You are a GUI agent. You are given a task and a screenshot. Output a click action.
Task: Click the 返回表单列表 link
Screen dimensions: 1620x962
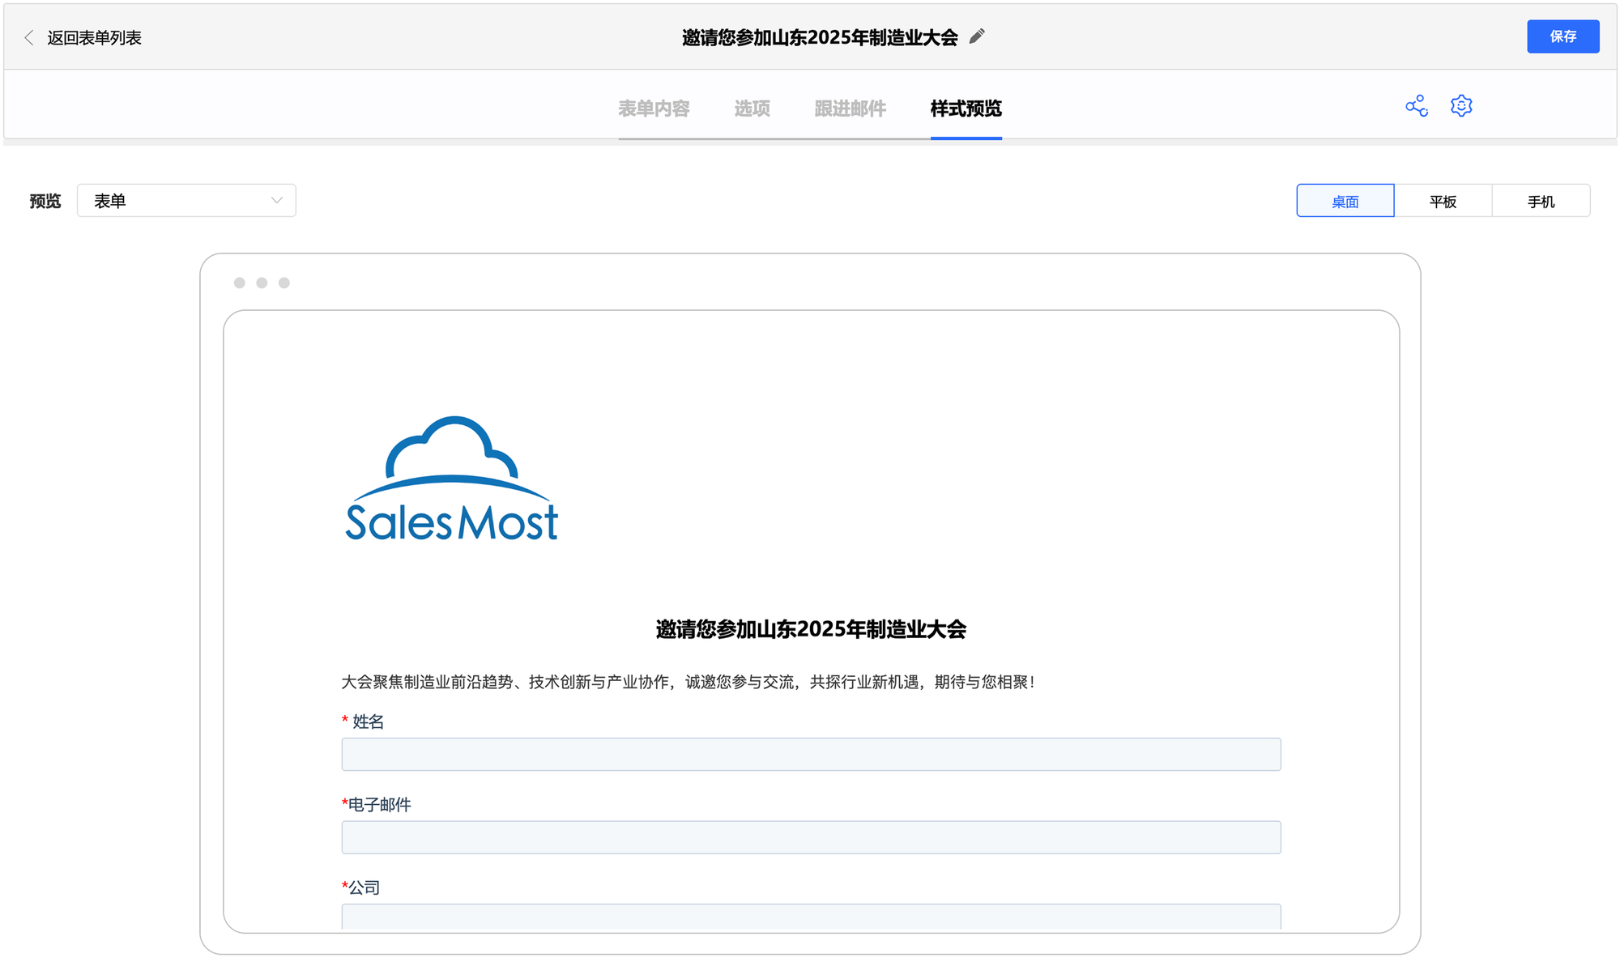point(94,37)
